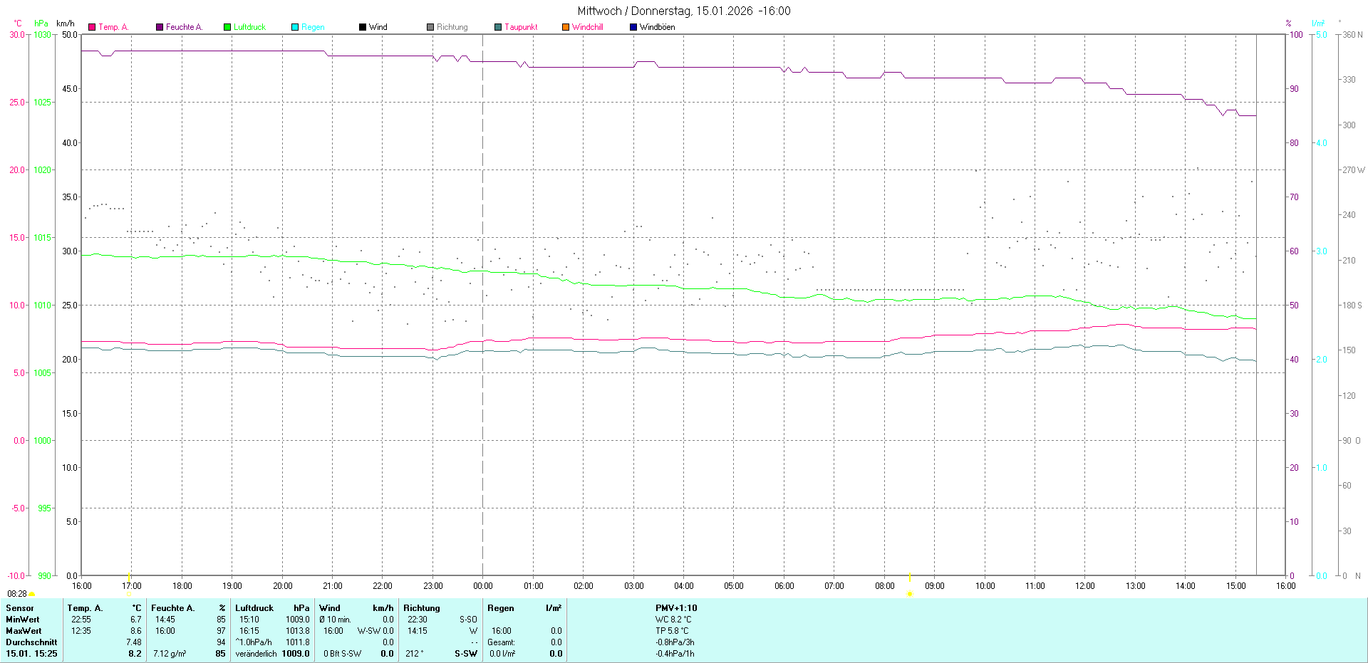
Task: Click the yellow star marker below the time axis
Action: 909,594
